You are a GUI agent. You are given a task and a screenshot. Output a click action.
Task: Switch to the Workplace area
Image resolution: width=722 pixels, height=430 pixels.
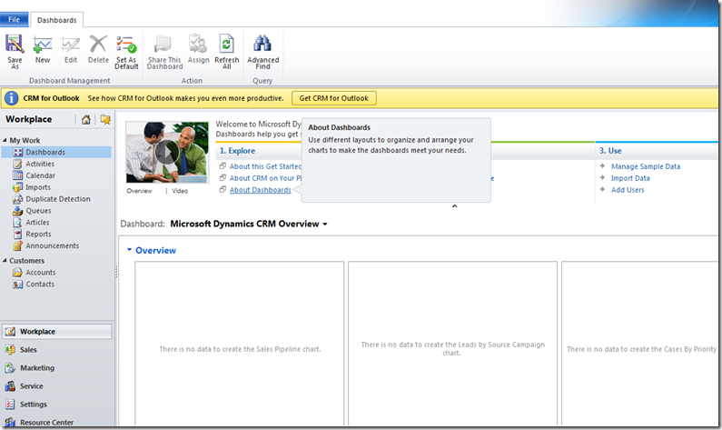[x=57, y=332]
